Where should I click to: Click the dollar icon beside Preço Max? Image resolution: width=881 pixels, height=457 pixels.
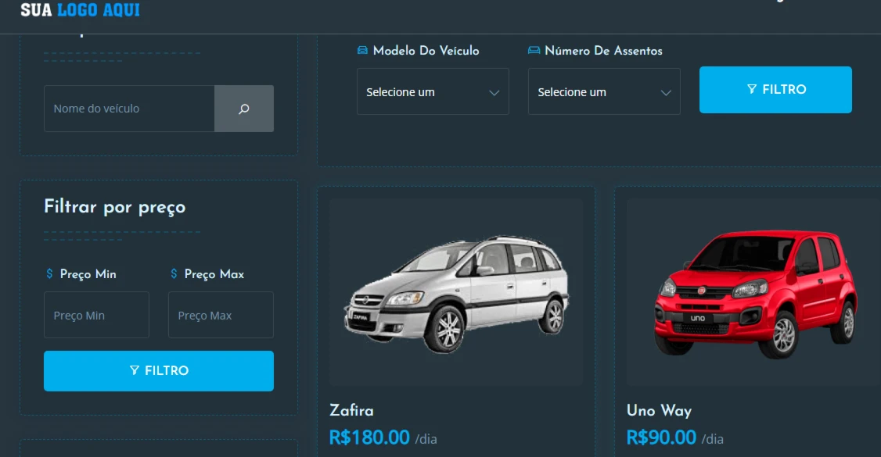point(174,273)
